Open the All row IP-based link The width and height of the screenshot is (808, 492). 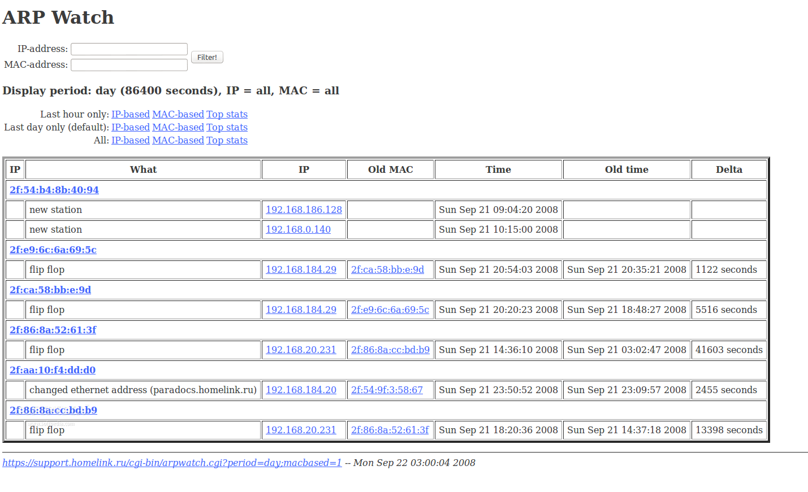click(x=130, y=140)
